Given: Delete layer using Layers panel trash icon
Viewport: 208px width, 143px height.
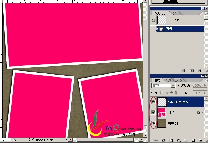Looking at the screenshot, I should 201,140.
